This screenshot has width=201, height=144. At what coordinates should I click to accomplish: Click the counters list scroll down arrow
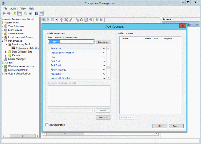click(108, 77)
